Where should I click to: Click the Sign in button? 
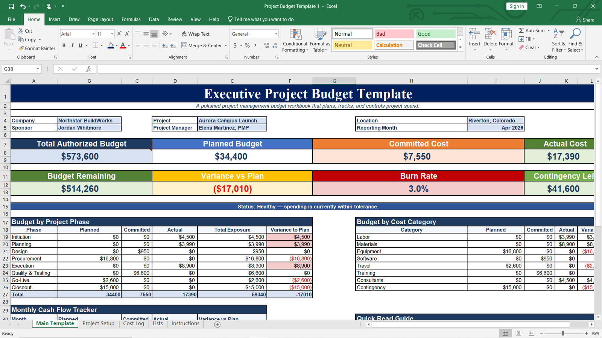click(x=517, y=6)
